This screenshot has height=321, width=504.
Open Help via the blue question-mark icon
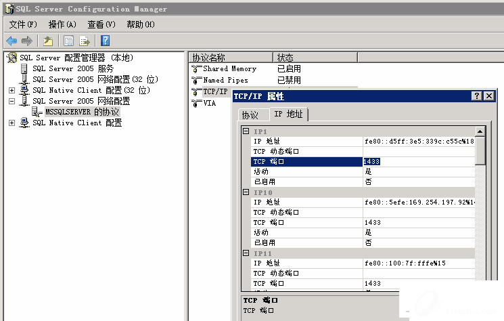[x=105, y=41]
